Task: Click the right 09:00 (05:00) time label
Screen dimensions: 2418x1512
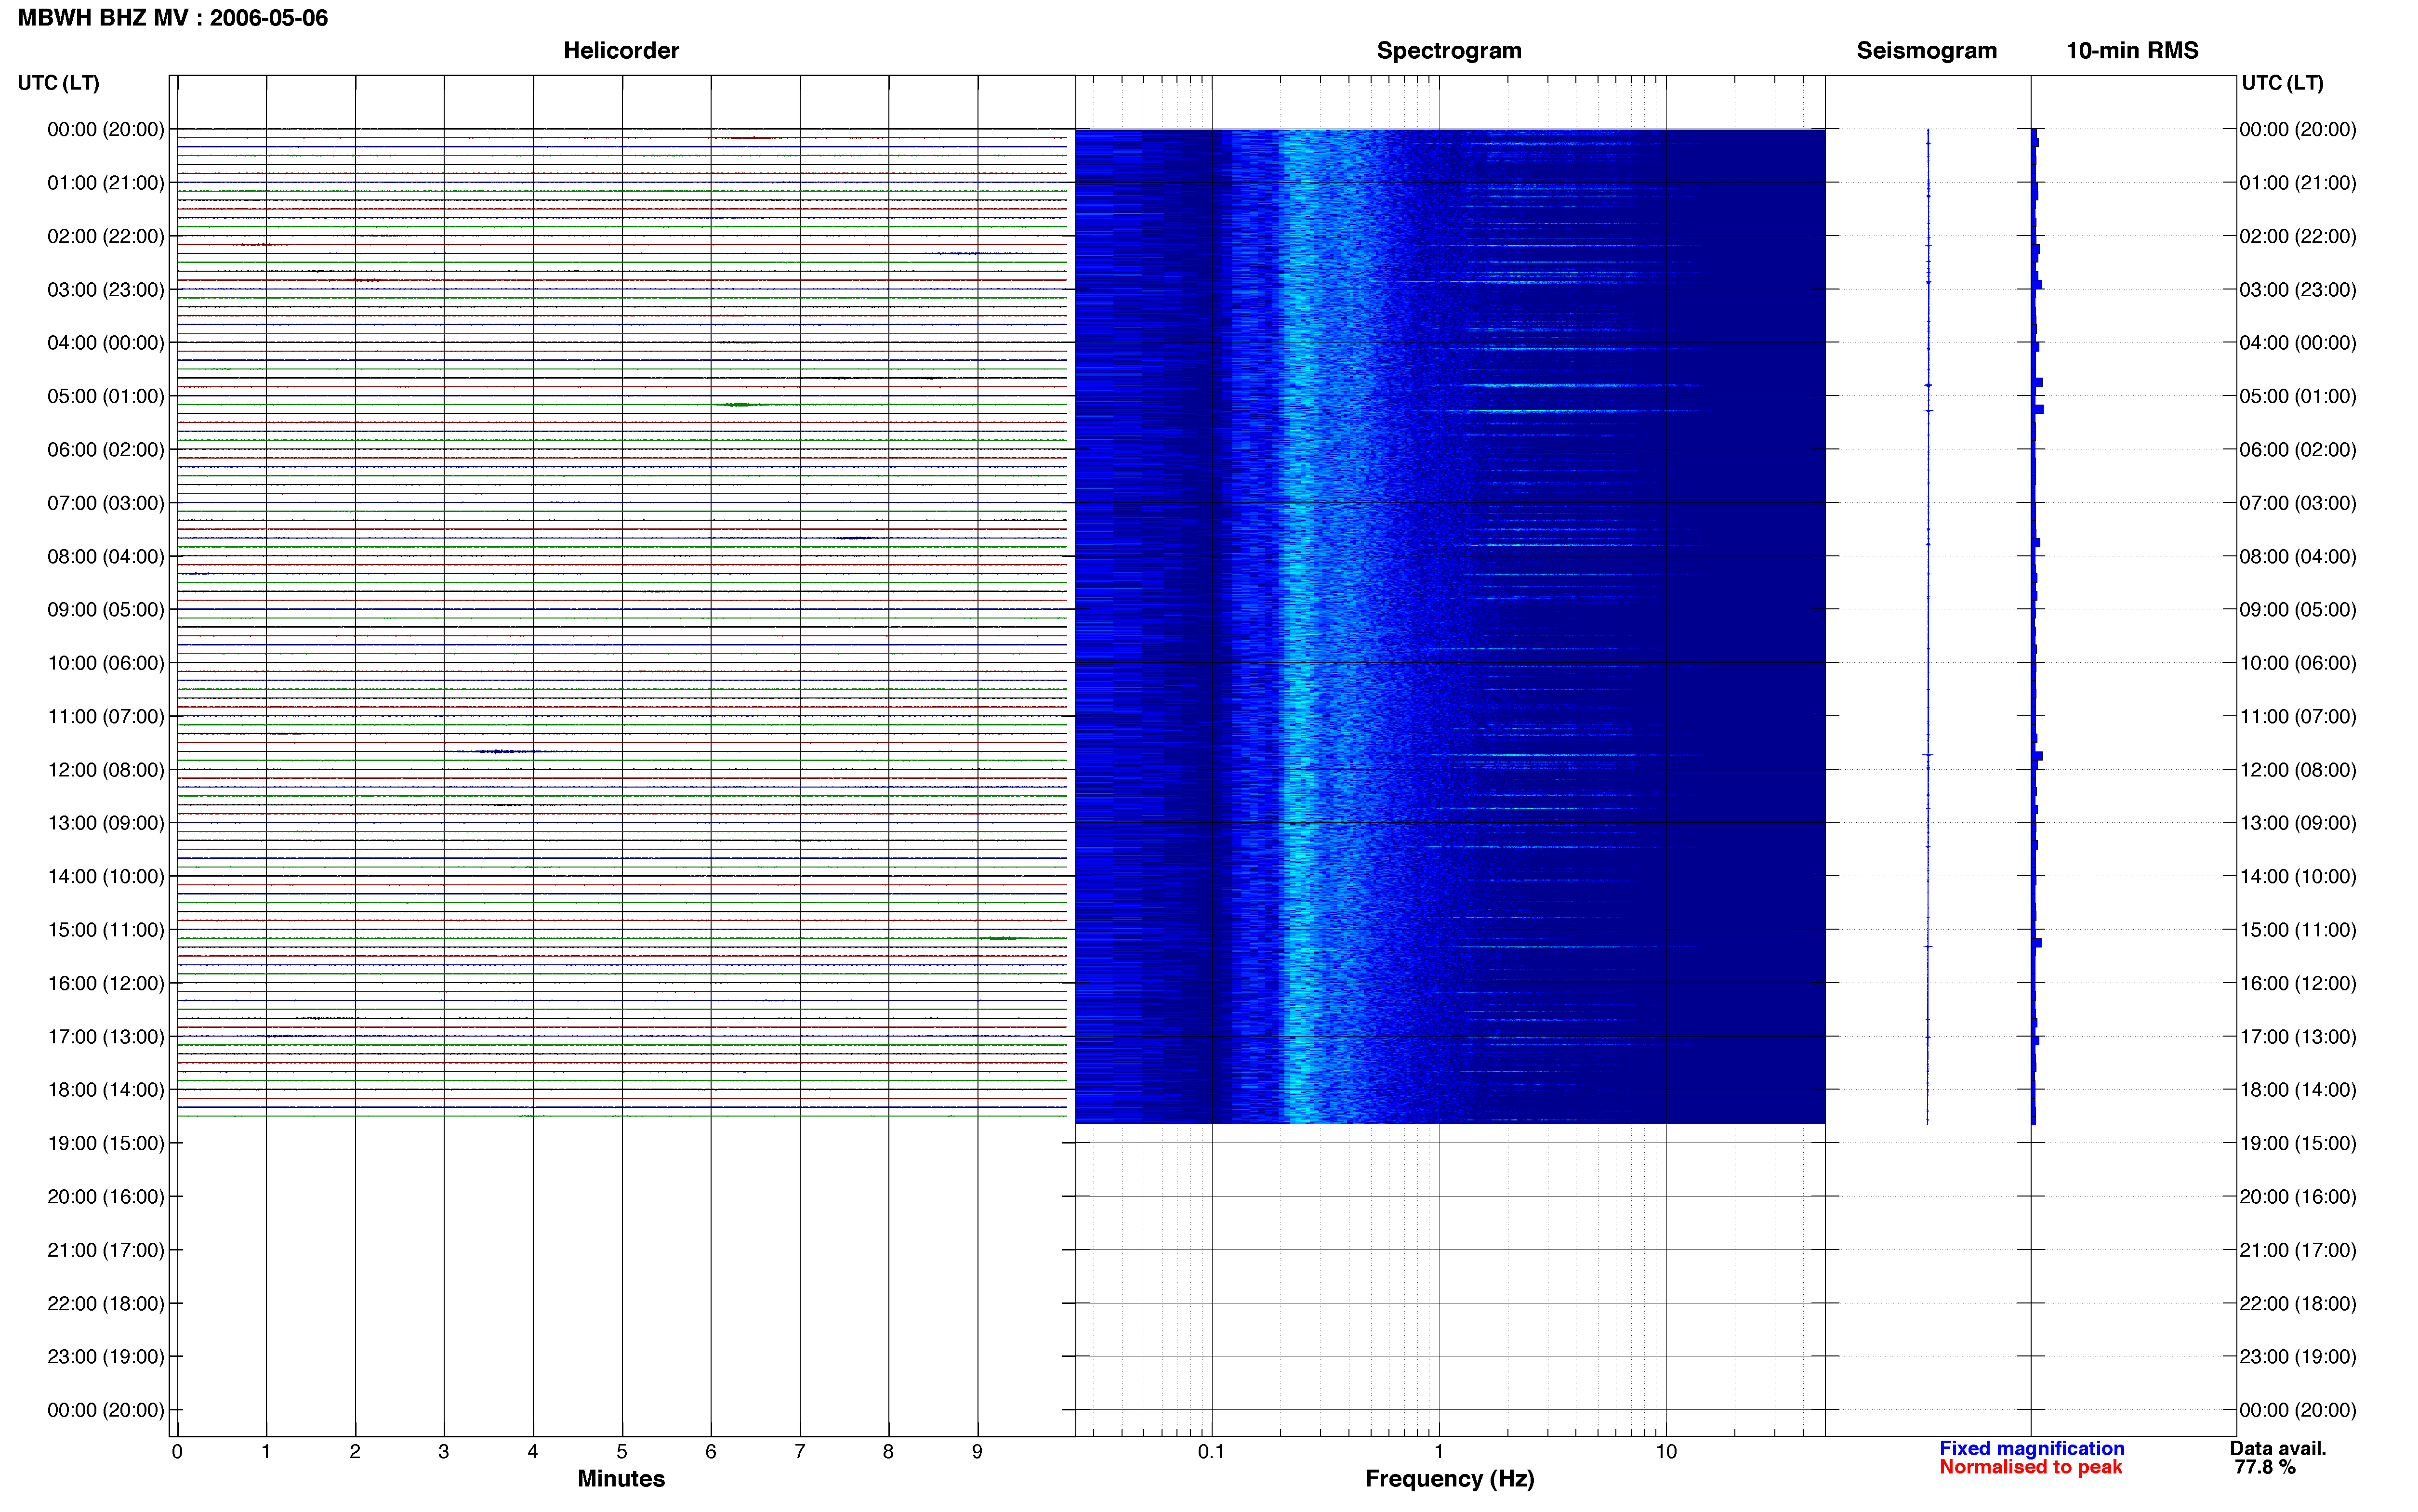Action: (2298, 610)
